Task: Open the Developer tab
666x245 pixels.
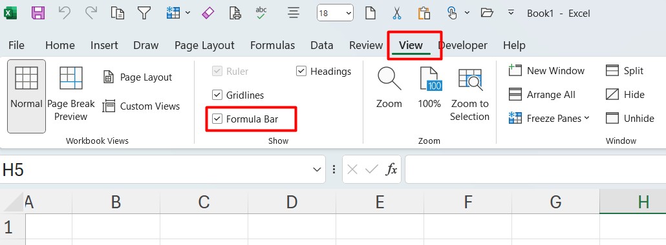Action: click(462, 45)
